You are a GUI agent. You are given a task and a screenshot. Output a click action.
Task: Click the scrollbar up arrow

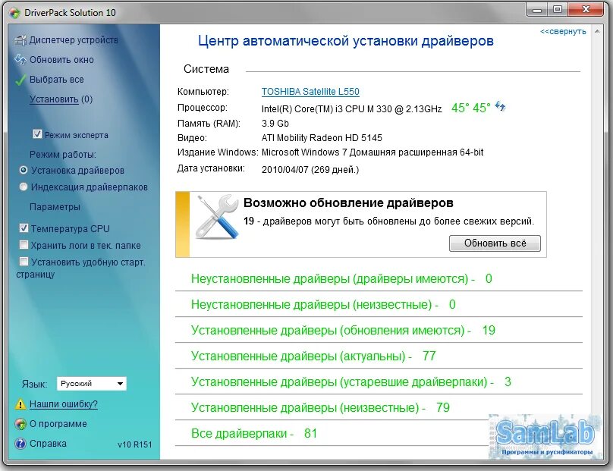tap(597, 31)
